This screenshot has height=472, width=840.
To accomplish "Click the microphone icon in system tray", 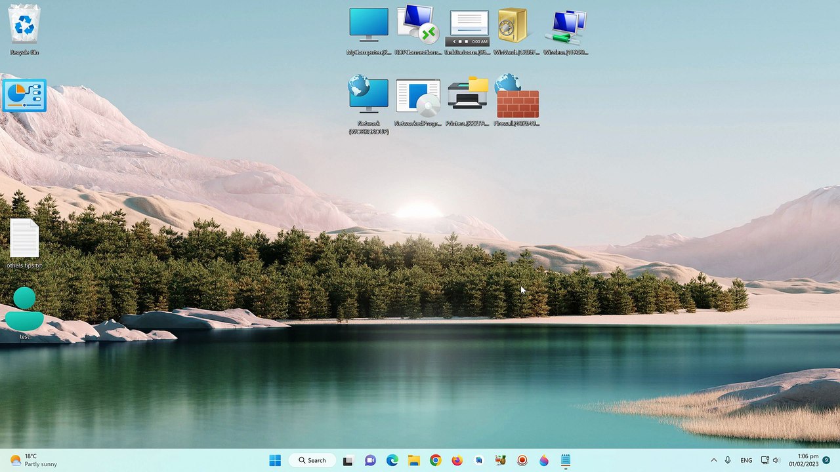I will pos(728,460).
